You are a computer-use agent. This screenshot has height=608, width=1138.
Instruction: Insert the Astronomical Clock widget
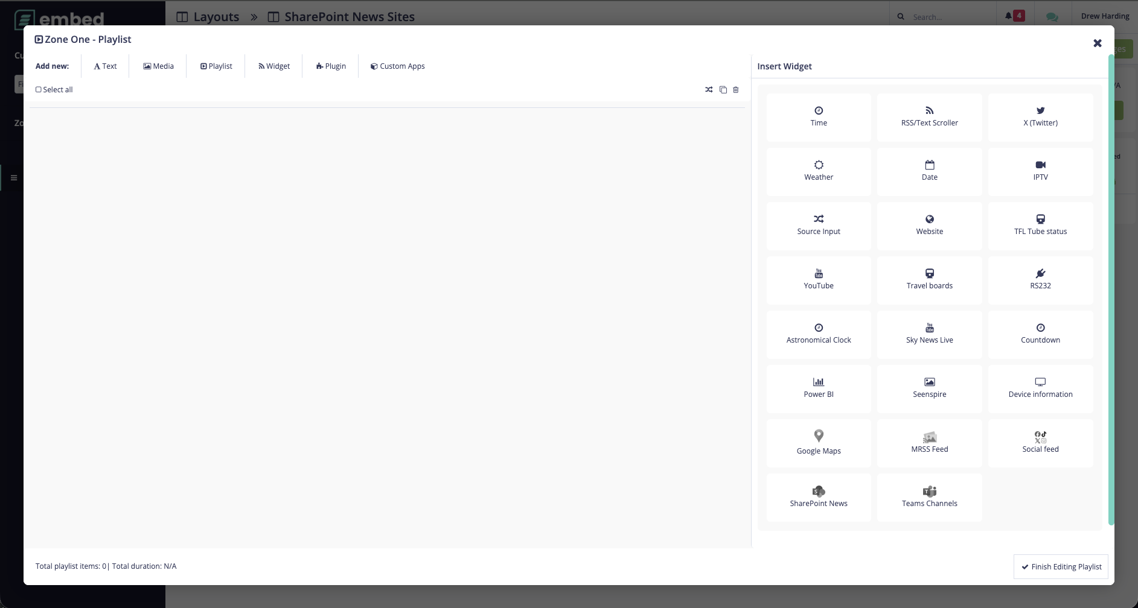click(x=819, y=334)
